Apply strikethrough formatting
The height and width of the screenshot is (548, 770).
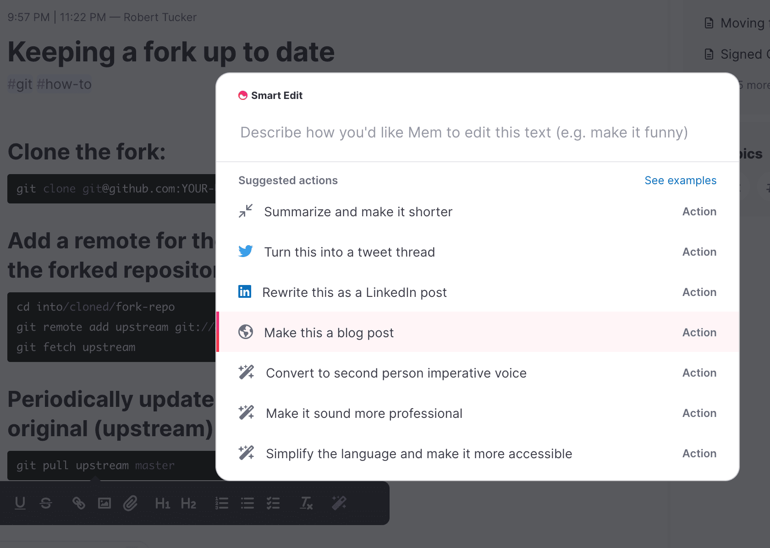click(46, 503)
